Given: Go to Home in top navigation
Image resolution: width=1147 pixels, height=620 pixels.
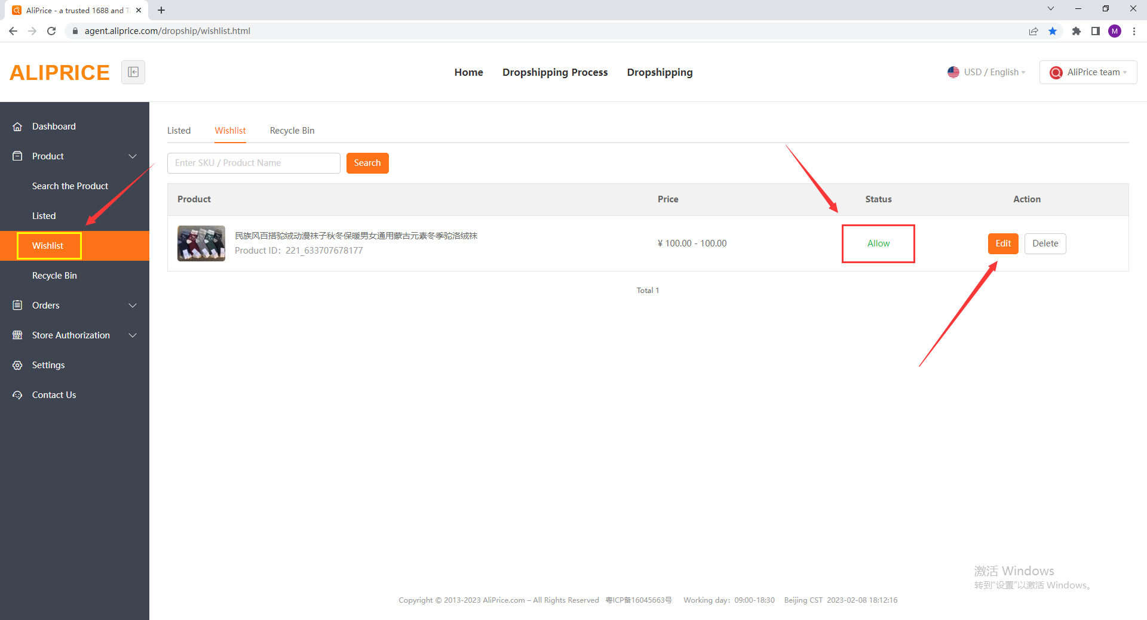Looking at the screenshot, I should [x=469, y=72].
